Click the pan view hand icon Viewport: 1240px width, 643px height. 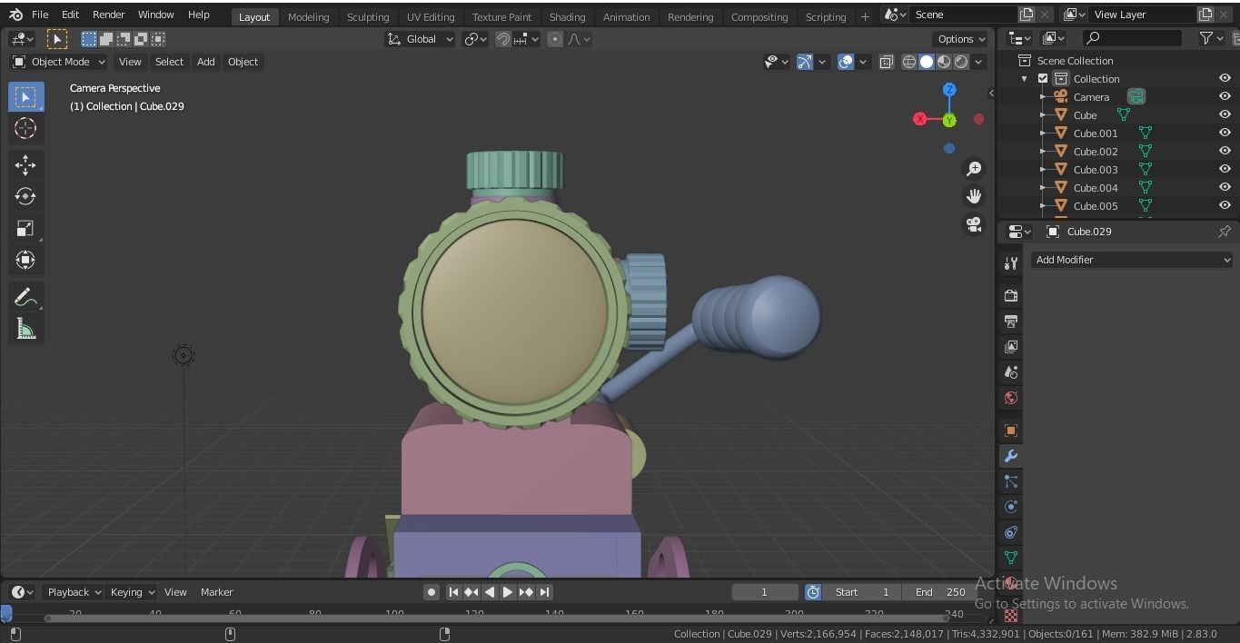point(974,196)
